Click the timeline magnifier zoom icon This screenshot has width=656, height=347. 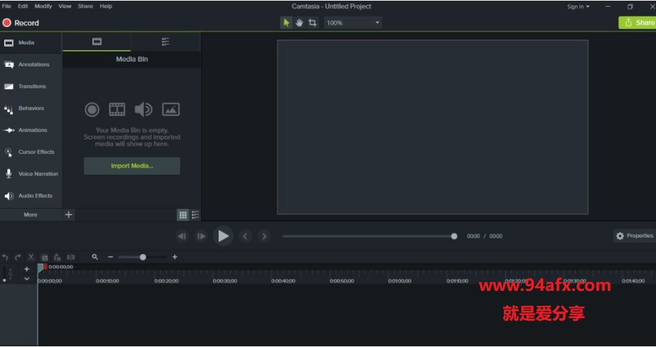pos(95,257)
